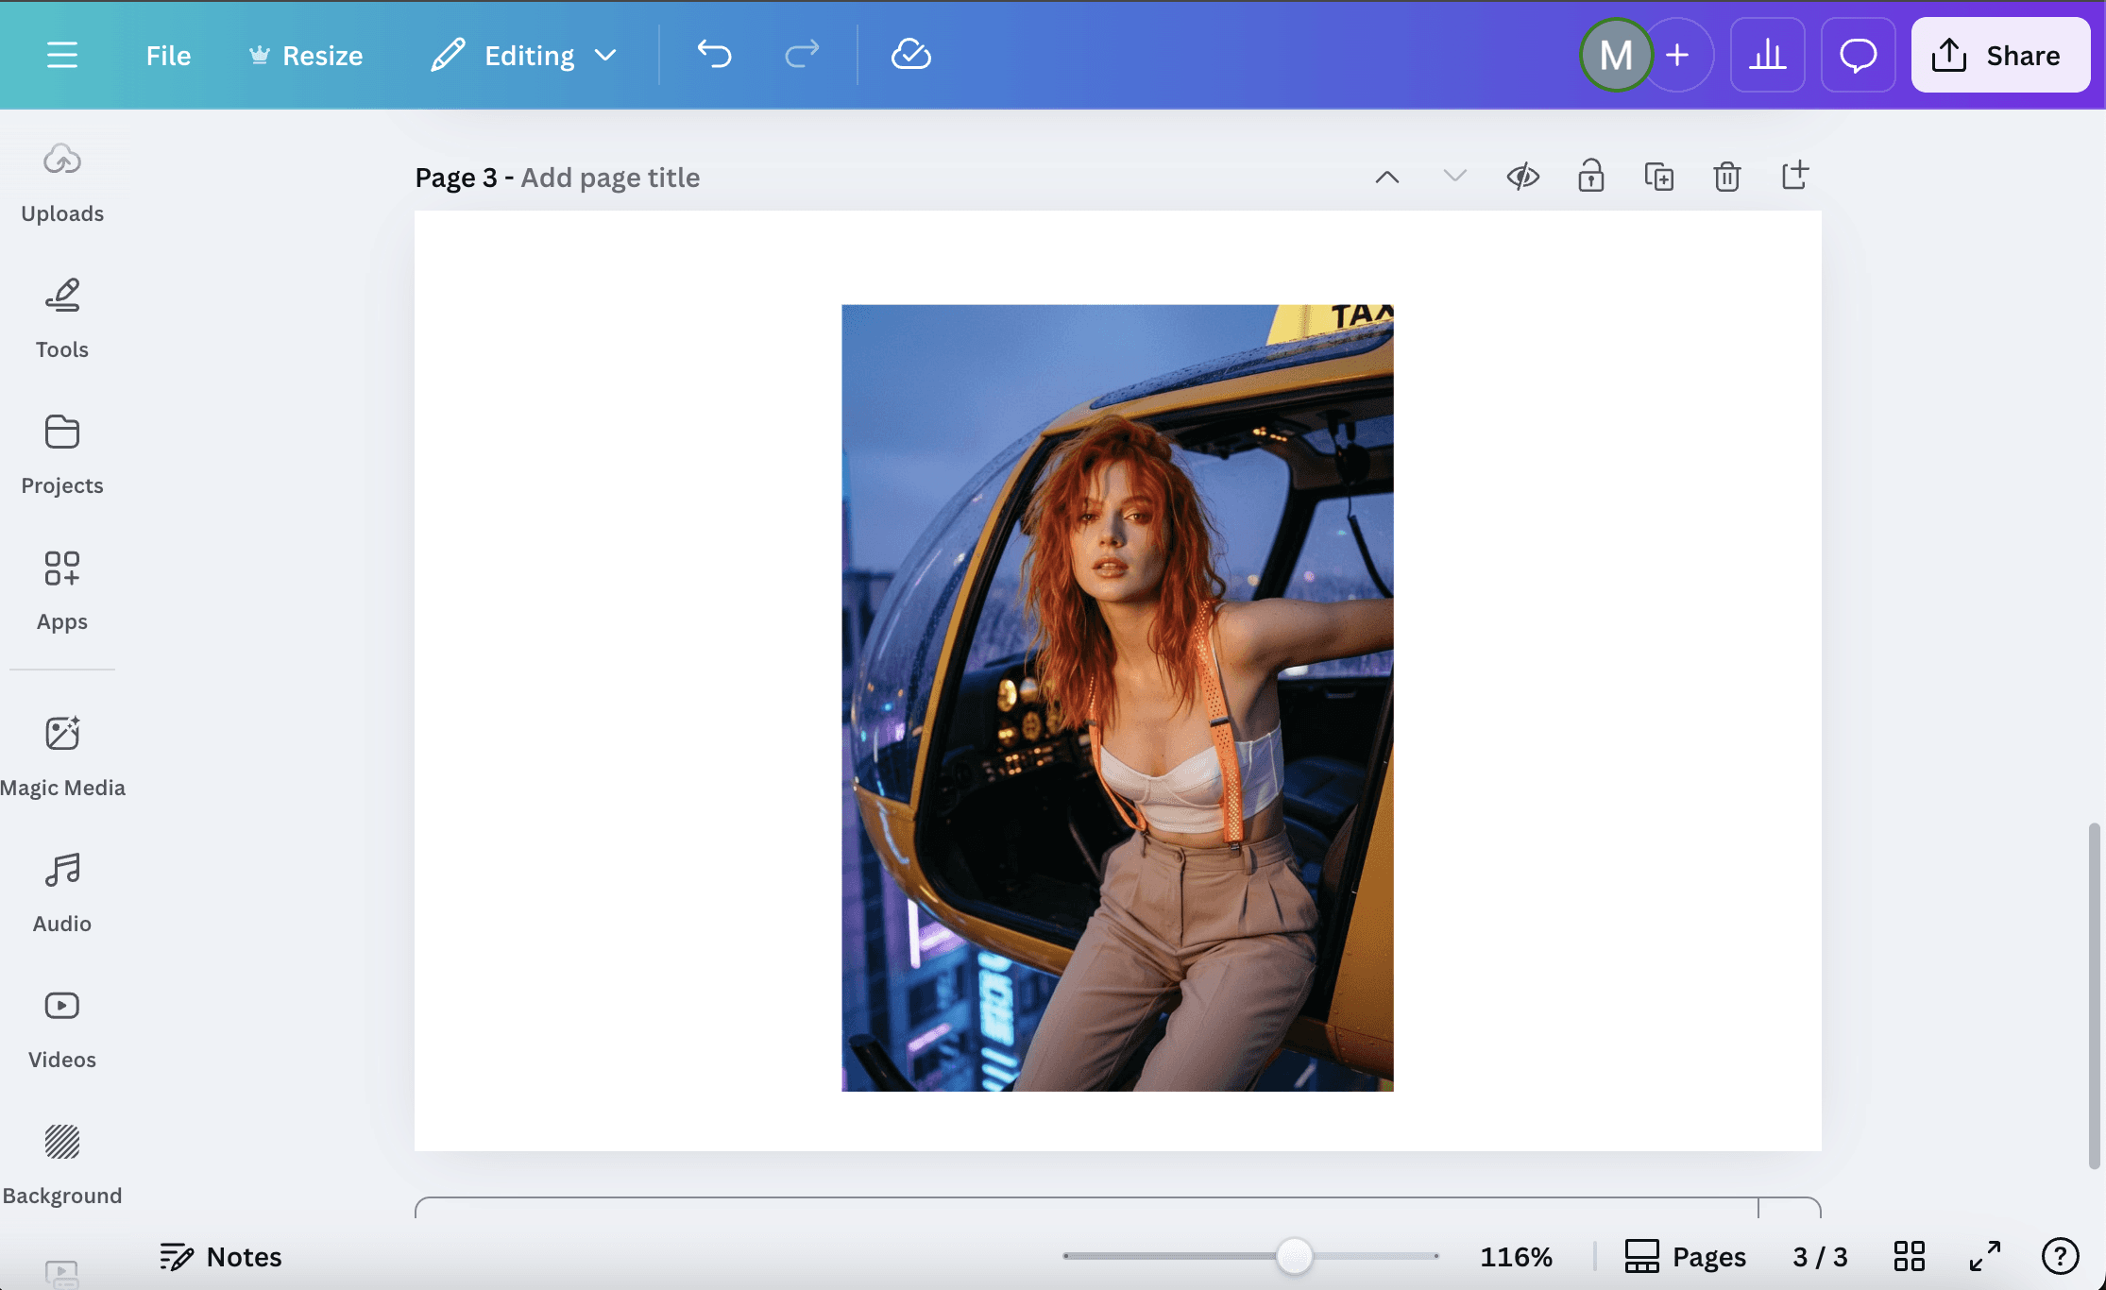Screen dimensions: 2106x1290
Task: Open the Uploads panel
Action: (x=62, y=181)
